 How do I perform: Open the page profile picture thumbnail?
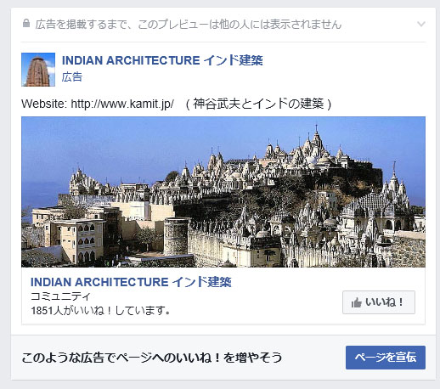click(38, 70)
